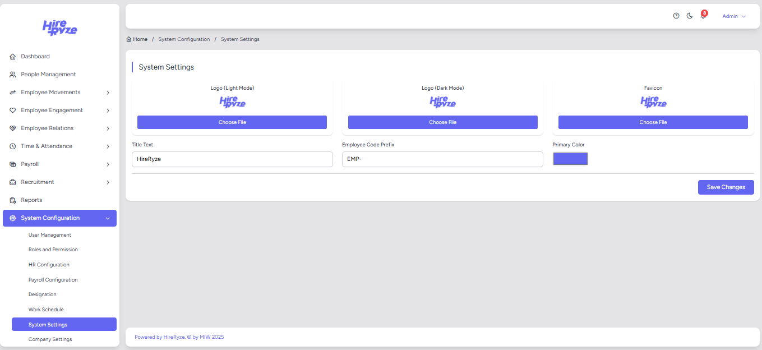
Task: Open the Admin user dropdown
Action: (x=733, y=16)
